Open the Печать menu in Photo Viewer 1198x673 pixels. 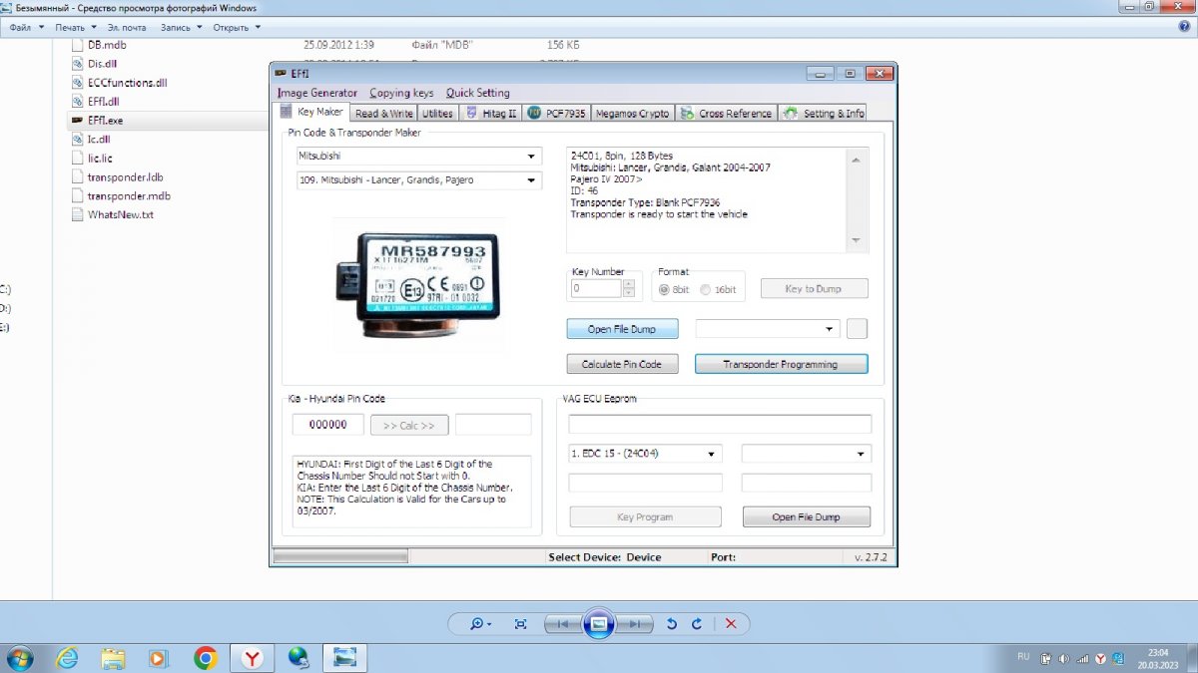75,27
